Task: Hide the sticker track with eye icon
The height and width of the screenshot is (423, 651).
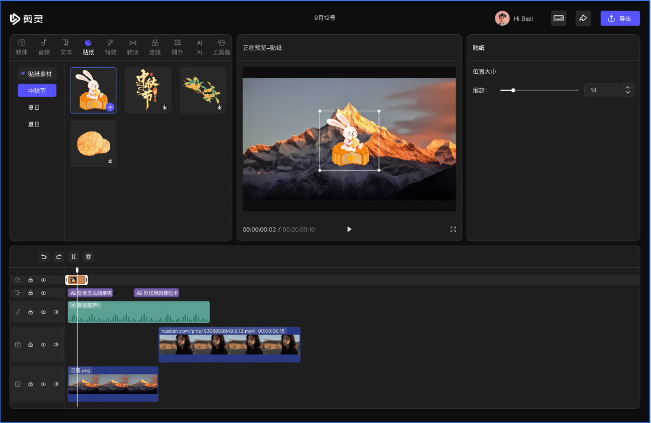Action: tap(44, 280)
